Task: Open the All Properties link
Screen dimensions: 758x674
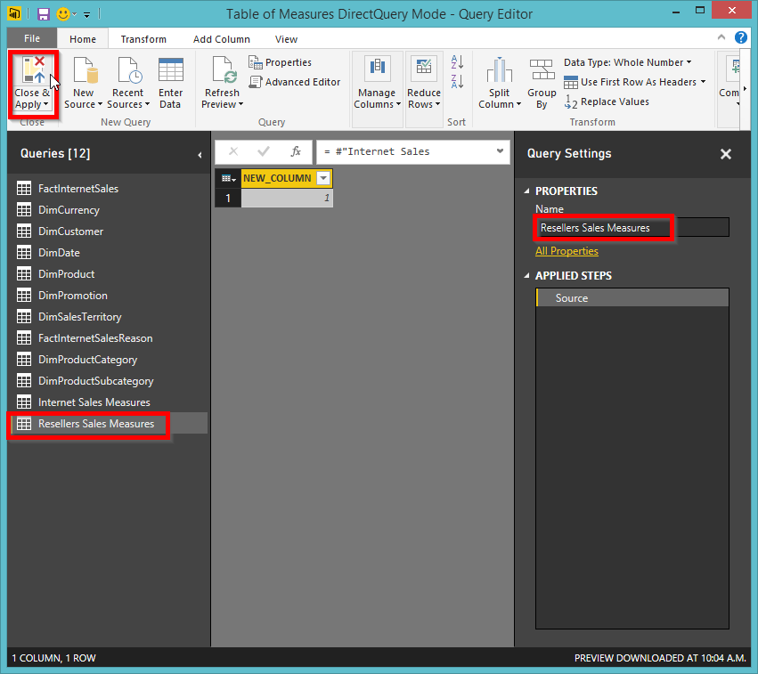Action: (x=566, y=251)
